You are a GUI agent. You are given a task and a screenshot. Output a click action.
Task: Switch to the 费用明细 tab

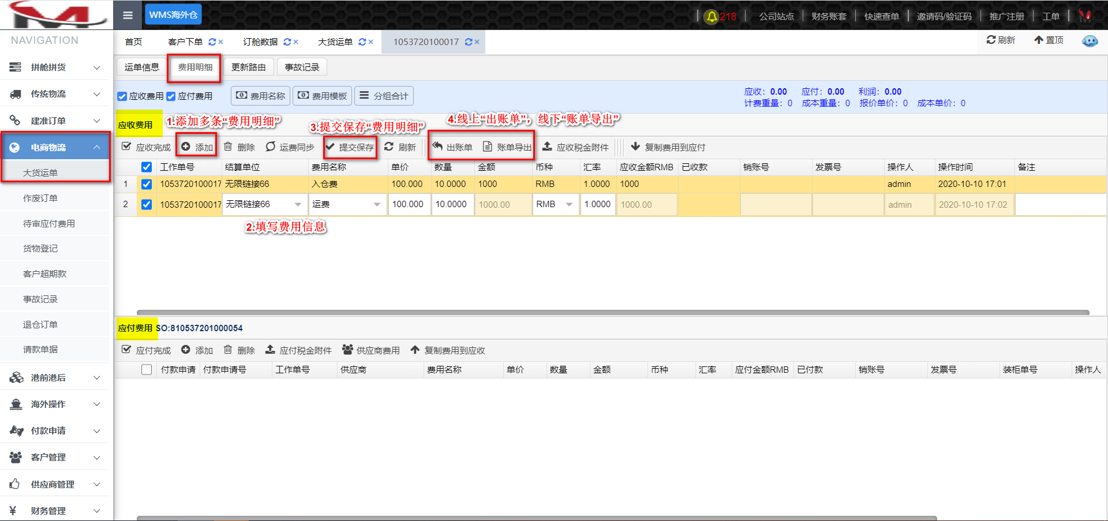click(x=195, y=68)
